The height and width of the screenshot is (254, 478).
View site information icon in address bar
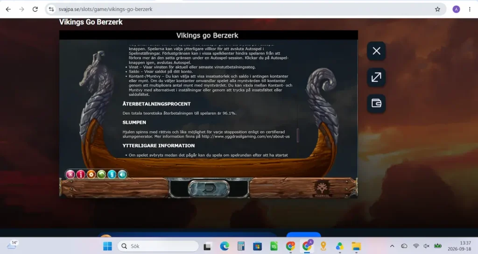coord(51,9)
